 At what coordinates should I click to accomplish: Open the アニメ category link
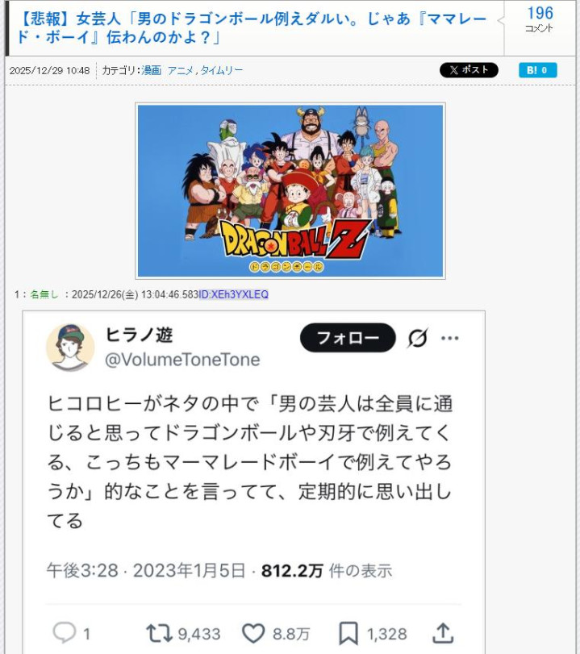[x=180, y=70]
